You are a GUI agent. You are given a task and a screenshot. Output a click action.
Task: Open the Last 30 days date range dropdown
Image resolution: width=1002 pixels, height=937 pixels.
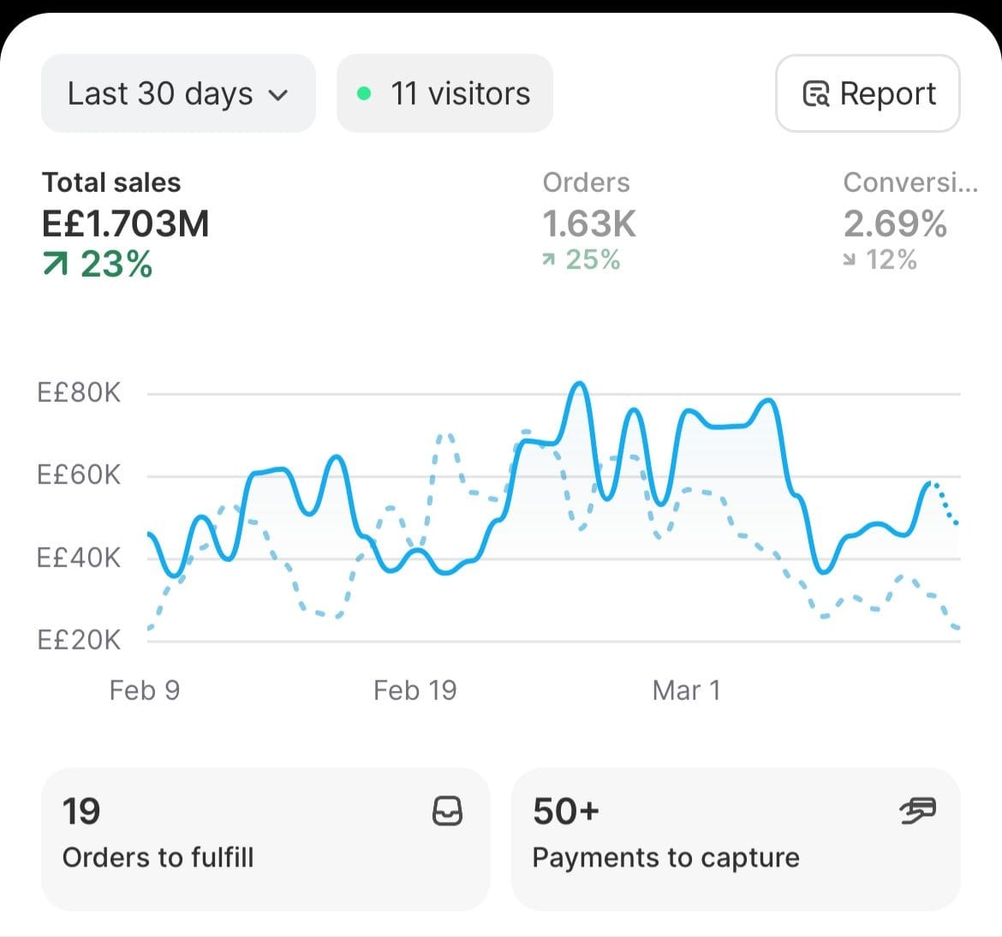coord(177,93)
